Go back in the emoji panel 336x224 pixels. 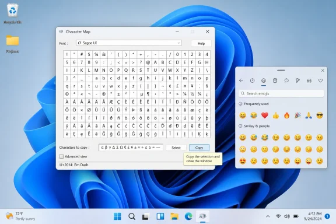click(x=241, y=80)
